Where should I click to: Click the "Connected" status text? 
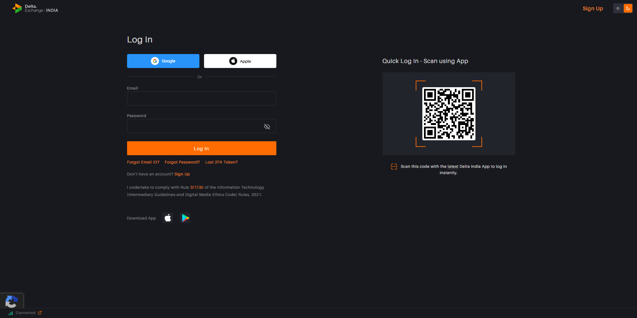click(x=26, y=313)
